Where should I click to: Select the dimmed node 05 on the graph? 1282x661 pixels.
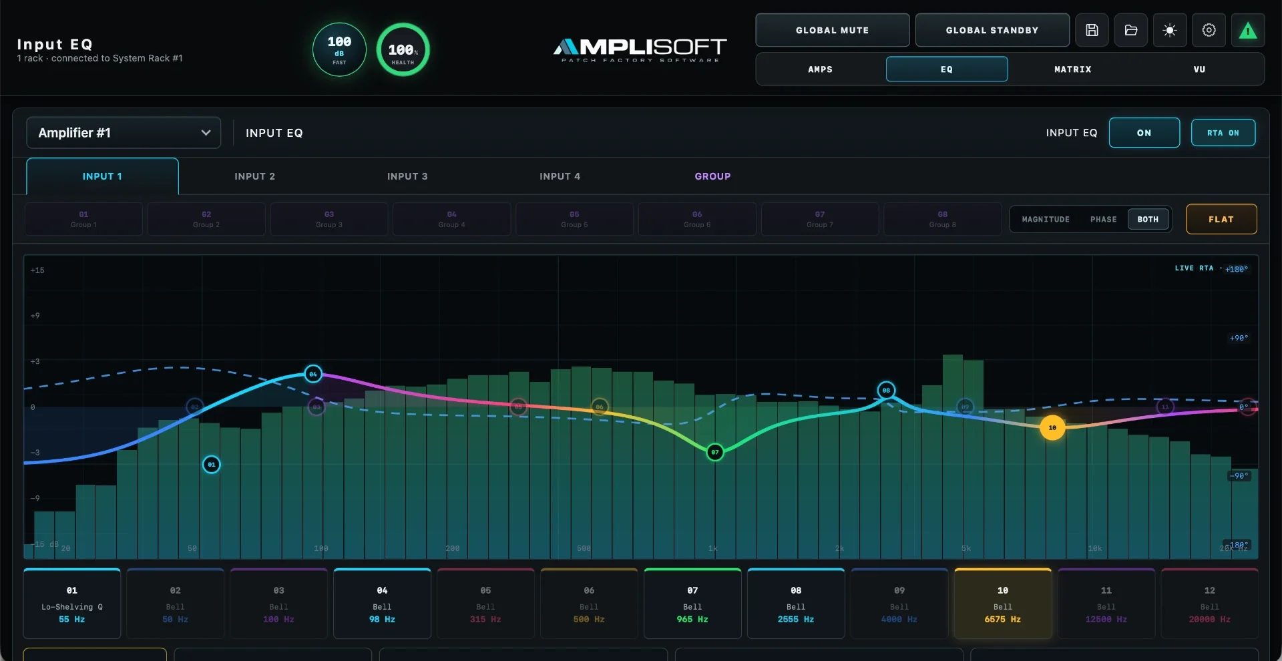coord(518,407)
